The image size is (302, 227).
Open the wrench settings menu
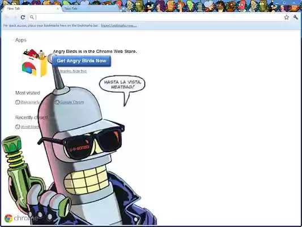tap(296, 18)
